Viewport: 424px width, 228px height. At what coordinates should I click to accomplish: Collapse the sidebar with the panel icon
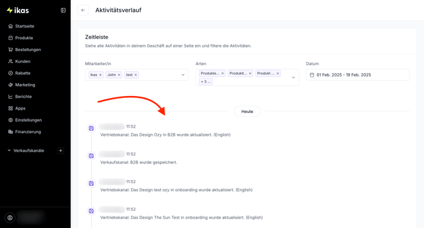click(63, 10)
